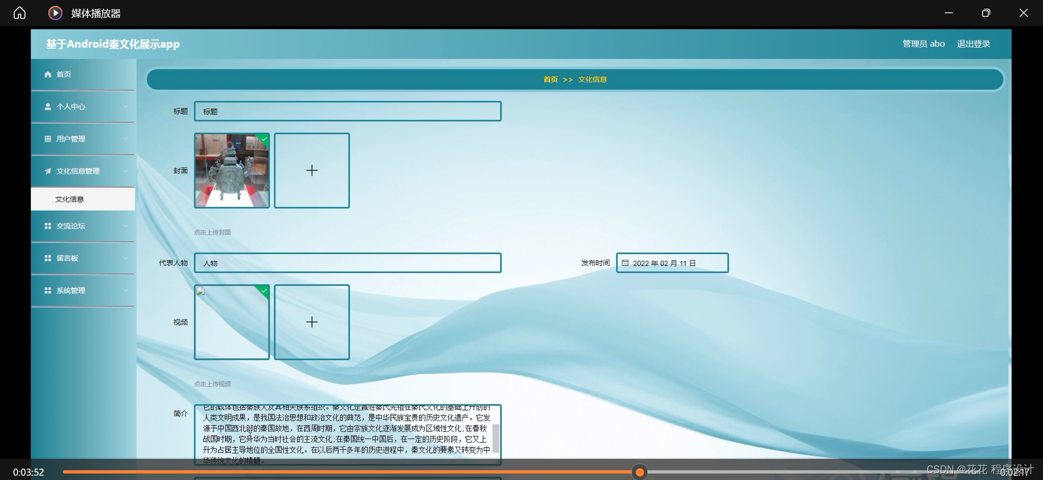1043x480 pixels.
Task: Click the plus icon to add cover image
Action: [x=312, y=171]
